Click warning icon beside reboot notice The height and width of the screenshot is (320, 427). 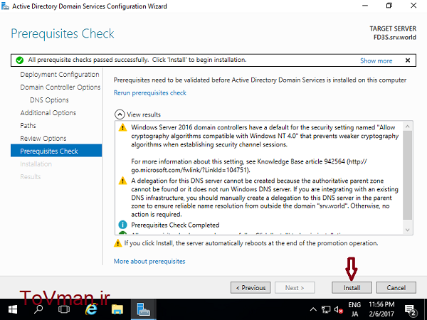117,243
